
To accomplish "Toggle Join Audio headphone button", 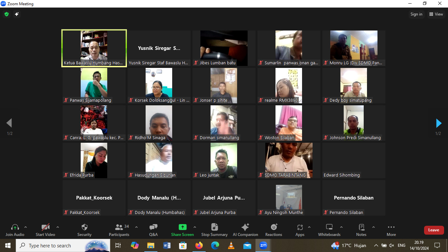I will point(15,230).
